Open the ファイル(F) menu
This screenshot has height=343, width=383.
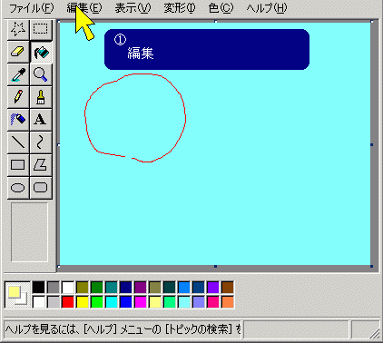(32, 8)
